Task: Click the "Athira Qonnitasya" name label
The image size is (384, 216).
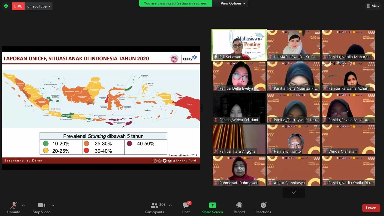Action: 289,183
